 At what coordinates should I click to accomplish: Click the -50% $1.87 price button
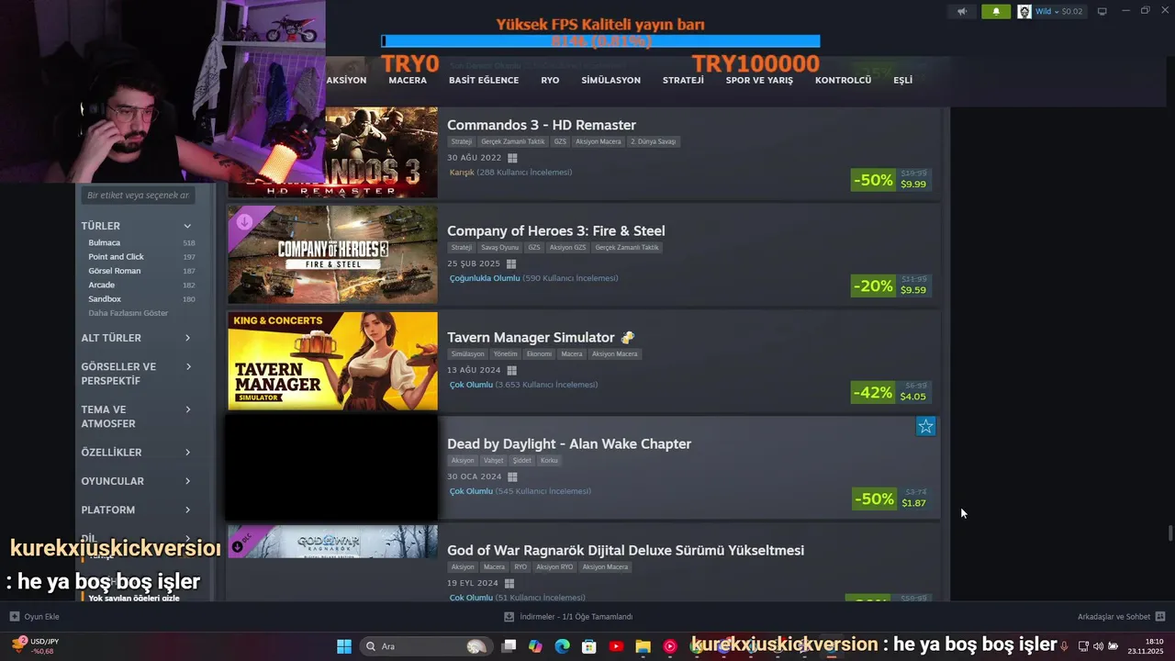point(890,499)
